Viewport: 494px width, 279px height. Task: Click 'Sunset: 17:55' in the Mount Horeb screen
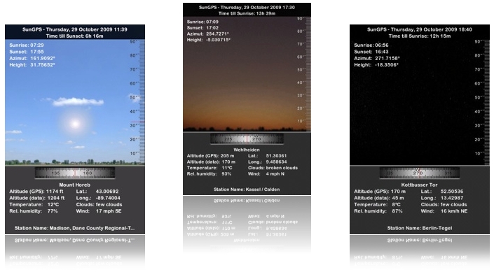tap(27, 52)
